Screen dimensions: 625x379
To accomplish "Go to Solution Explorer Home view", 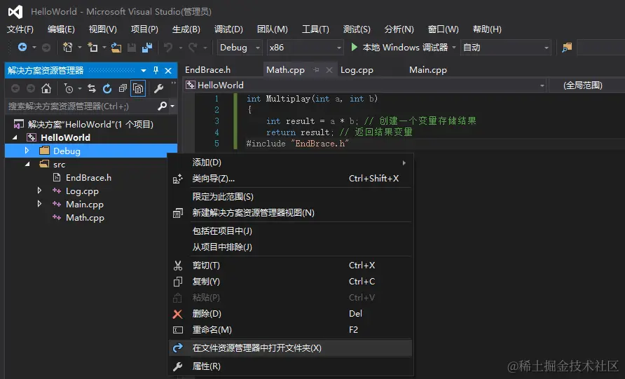I will click(46, 88).
